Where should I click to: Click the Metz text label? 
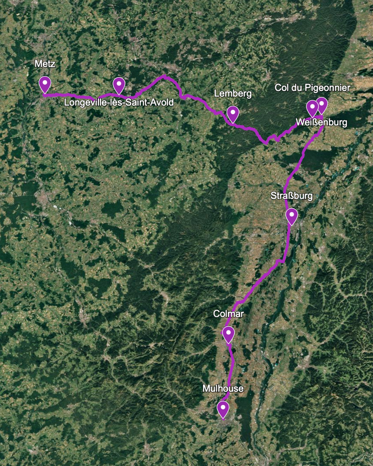[45, 64]
